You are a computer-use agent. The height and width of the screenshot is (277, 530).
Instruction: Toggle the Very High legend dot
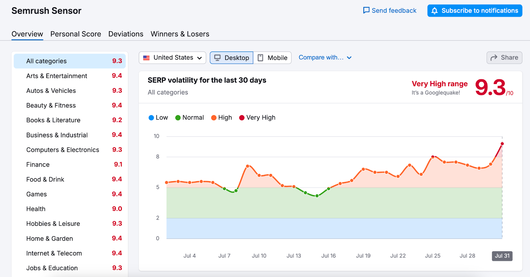pyautogui.click(x=242, y=118)
